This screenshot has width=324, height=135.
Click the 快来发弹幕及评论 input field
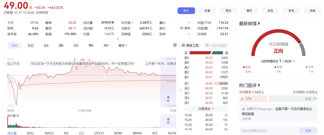click(x=269, y=131)
